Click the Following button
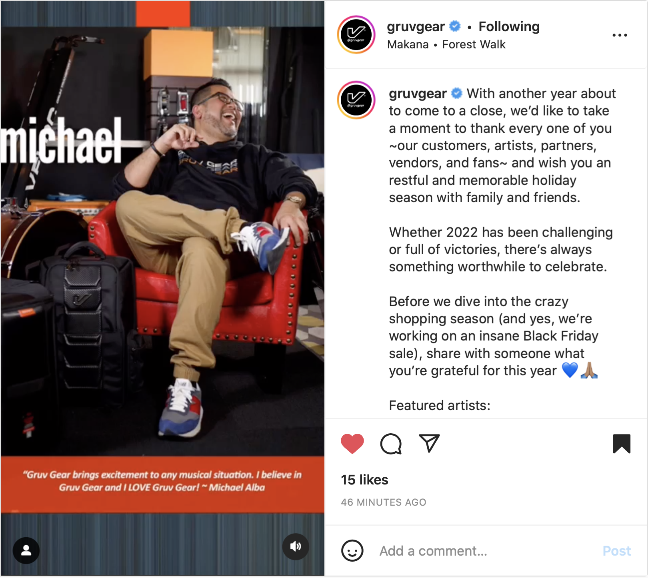 509,26
